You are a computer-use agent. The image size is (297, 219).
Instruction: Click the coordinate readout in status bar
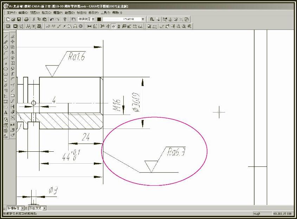283,214
